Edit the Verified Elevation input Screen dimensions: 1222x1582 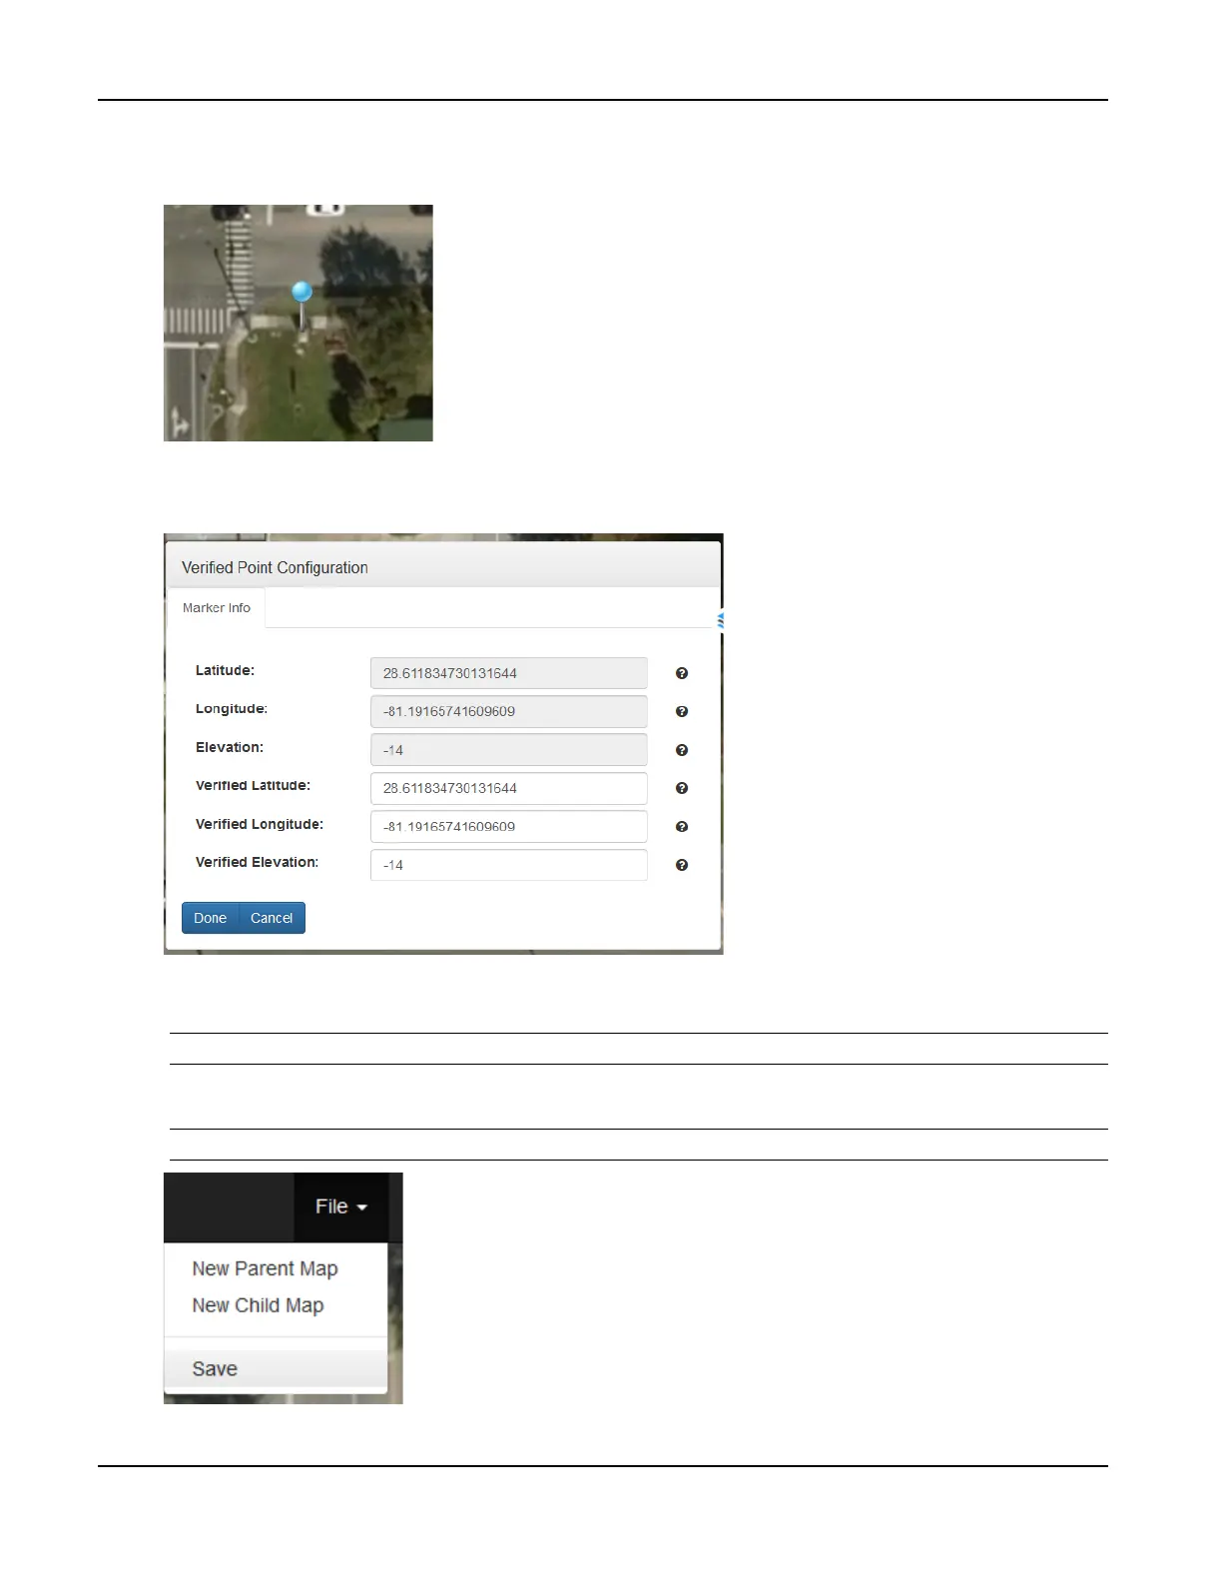tap(509, 865)
